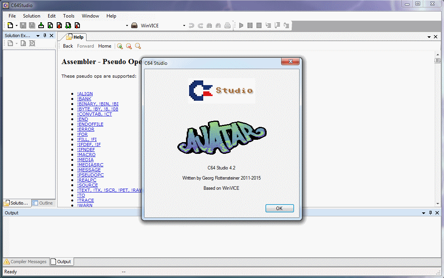The image size is (444, 278).
Task: Switch to the Outline tab
Action: [x=43, y=203]
